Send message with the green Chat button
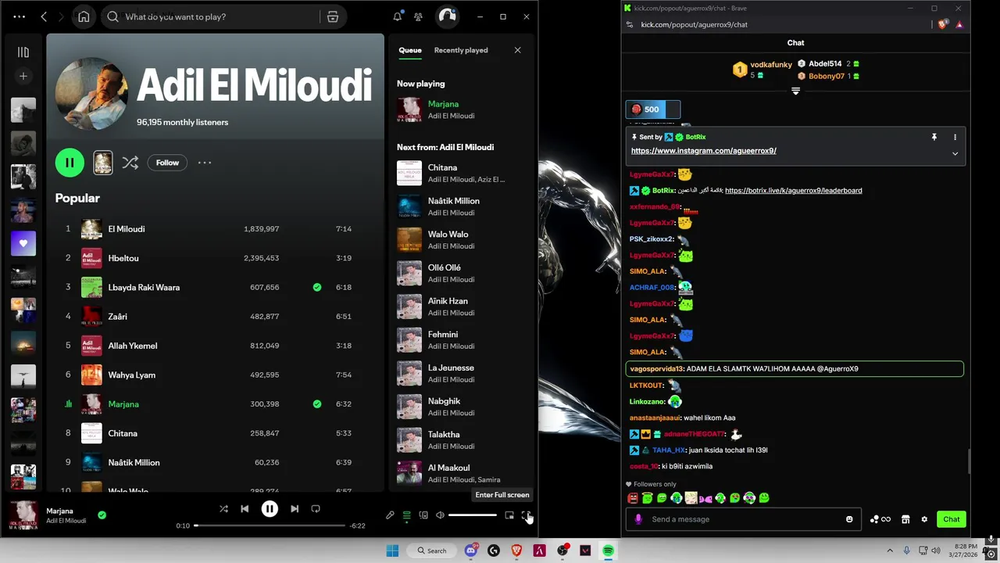The image size is (1000, 563). click(x=951, y=519)
